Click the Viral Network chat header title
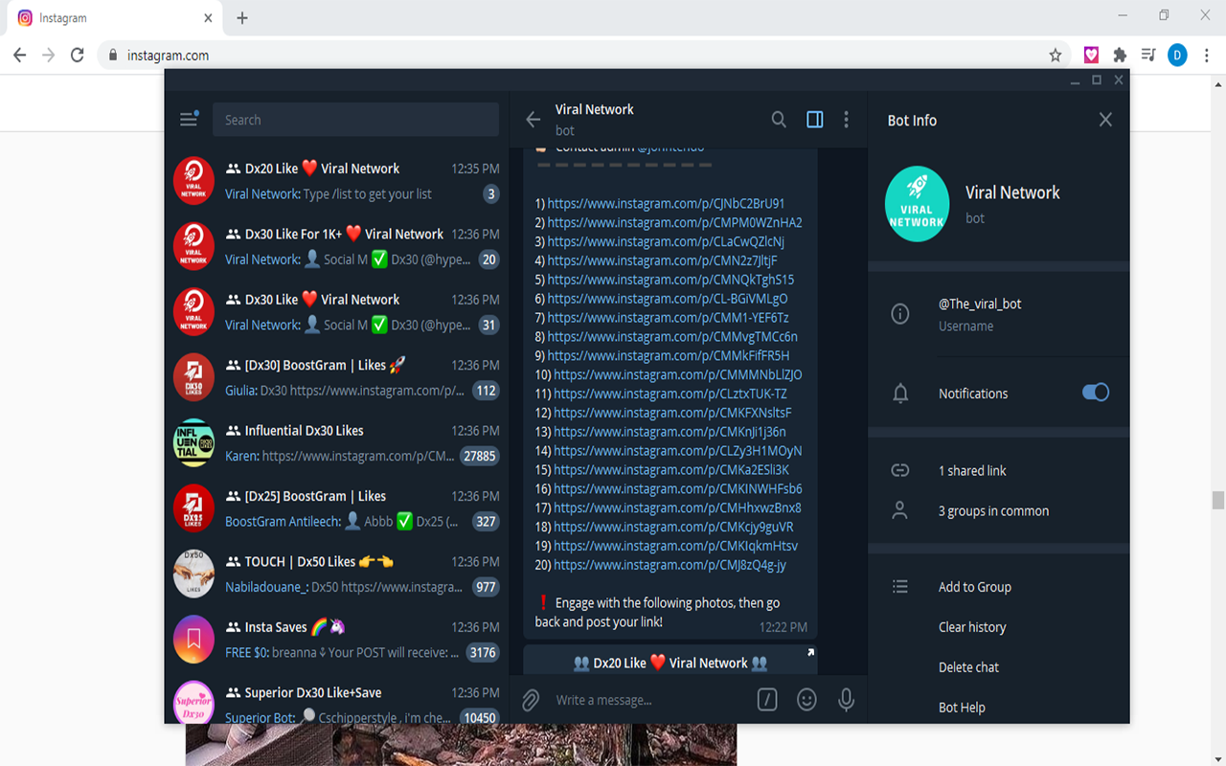The height and width of the screenshot is (766, 1226). (x=595, y=109)
